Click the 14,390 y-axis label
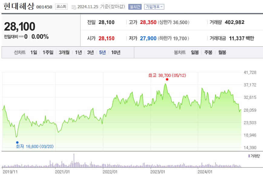Image resolution: width=263 pixels, height=177 pixels. pyautogui.click(x=250, y=148)
